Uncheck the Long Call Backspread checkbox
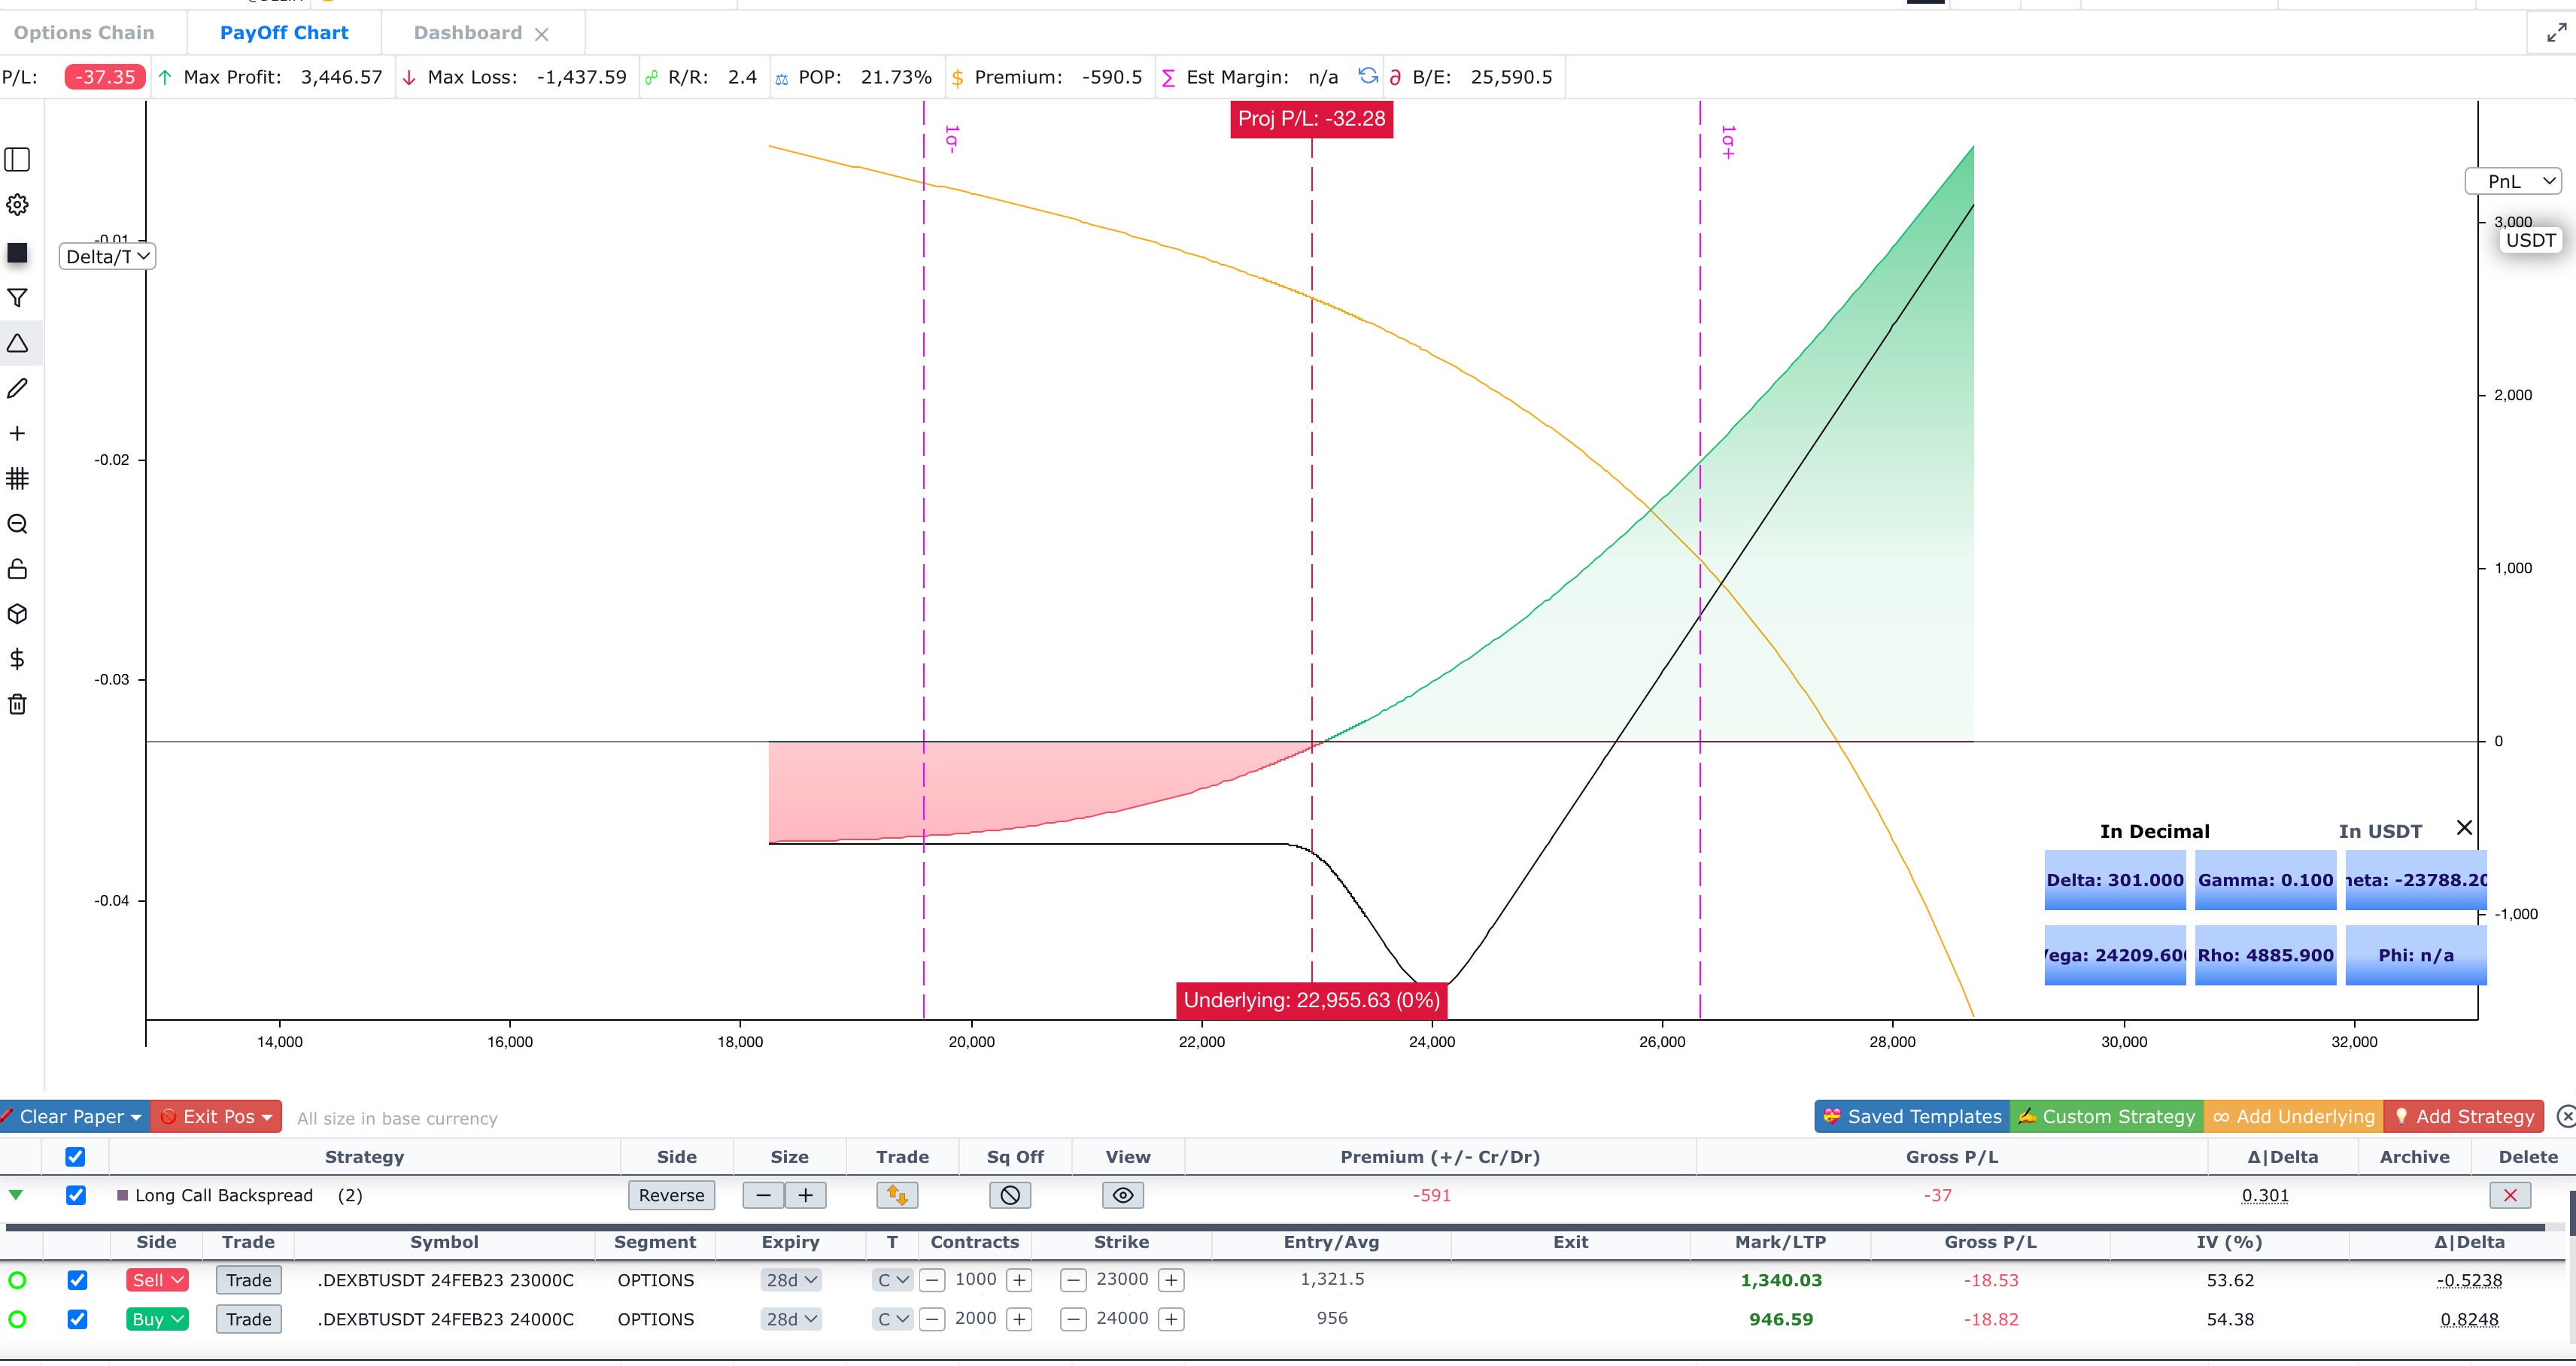The height and width of the screenshot is (1366, 2576). coord(76,1195)
